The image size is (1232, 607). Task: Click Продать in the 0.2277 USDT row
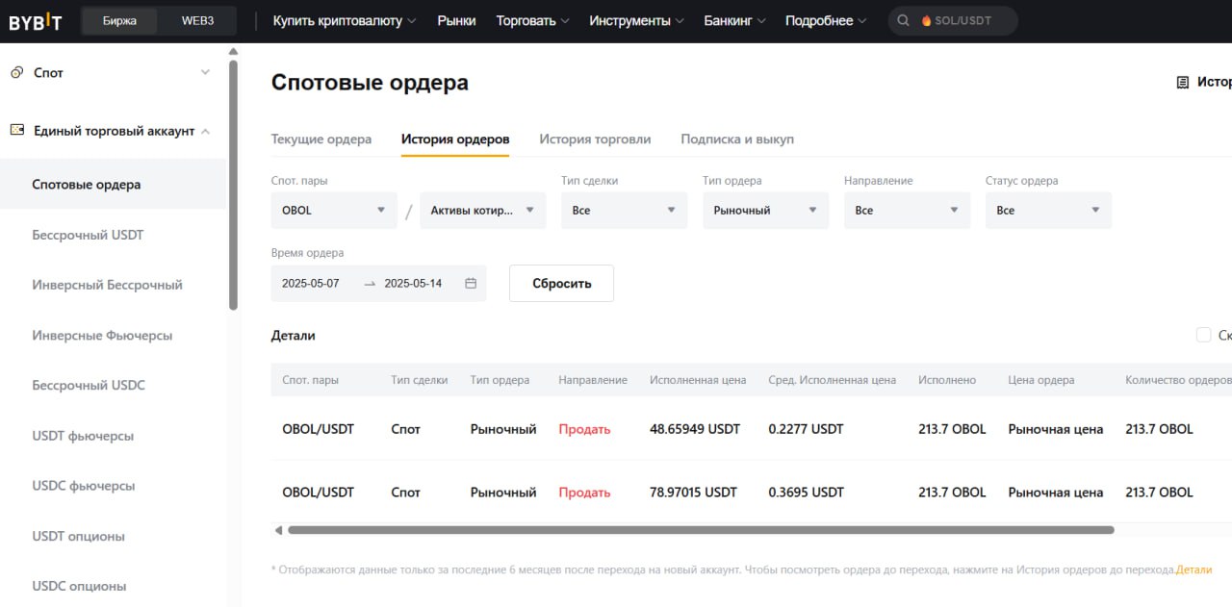pos(584,429)
